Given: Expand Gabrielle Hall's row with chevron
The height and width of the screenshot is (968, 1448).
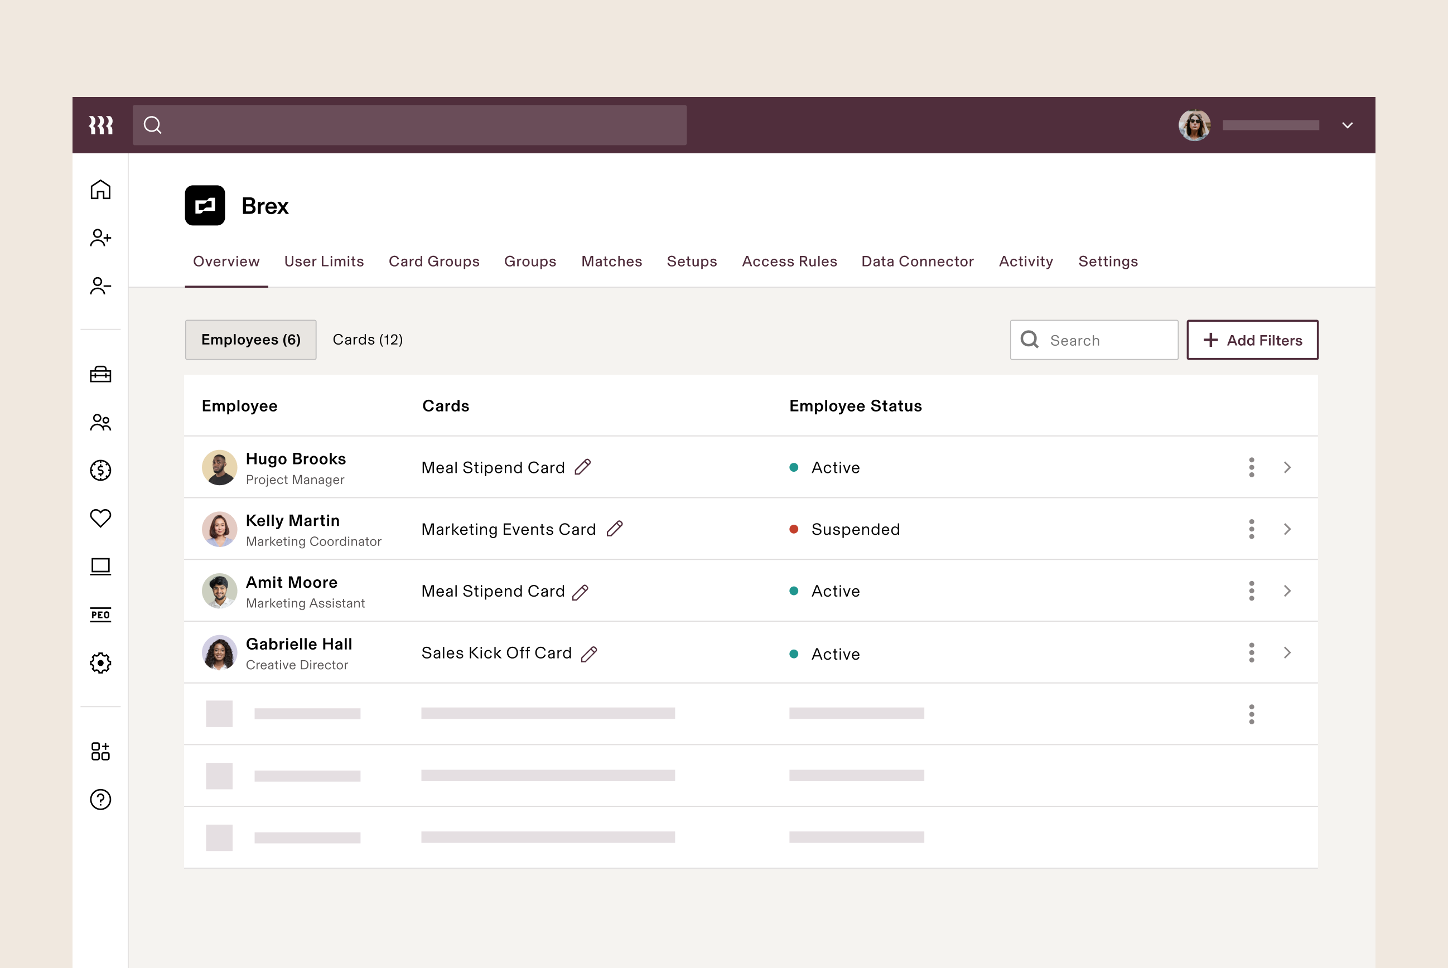Looking at the screenshot, I should (x=1287, y=652).
